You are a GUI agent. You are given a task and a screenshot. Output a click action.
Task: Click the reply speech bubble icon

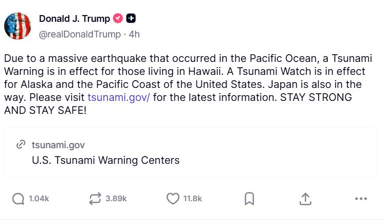(x=18, y=199)
